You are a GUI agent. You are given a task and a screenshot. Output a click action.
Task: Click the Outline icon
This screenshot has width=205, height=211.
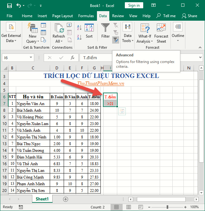[178, 27]
